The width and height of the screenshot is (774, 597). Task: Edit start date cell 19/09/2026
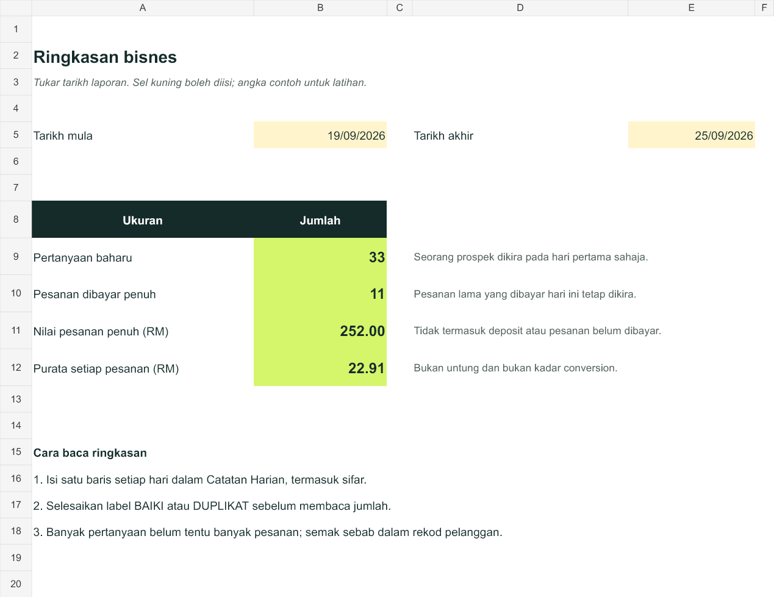[x=320, y=135]
